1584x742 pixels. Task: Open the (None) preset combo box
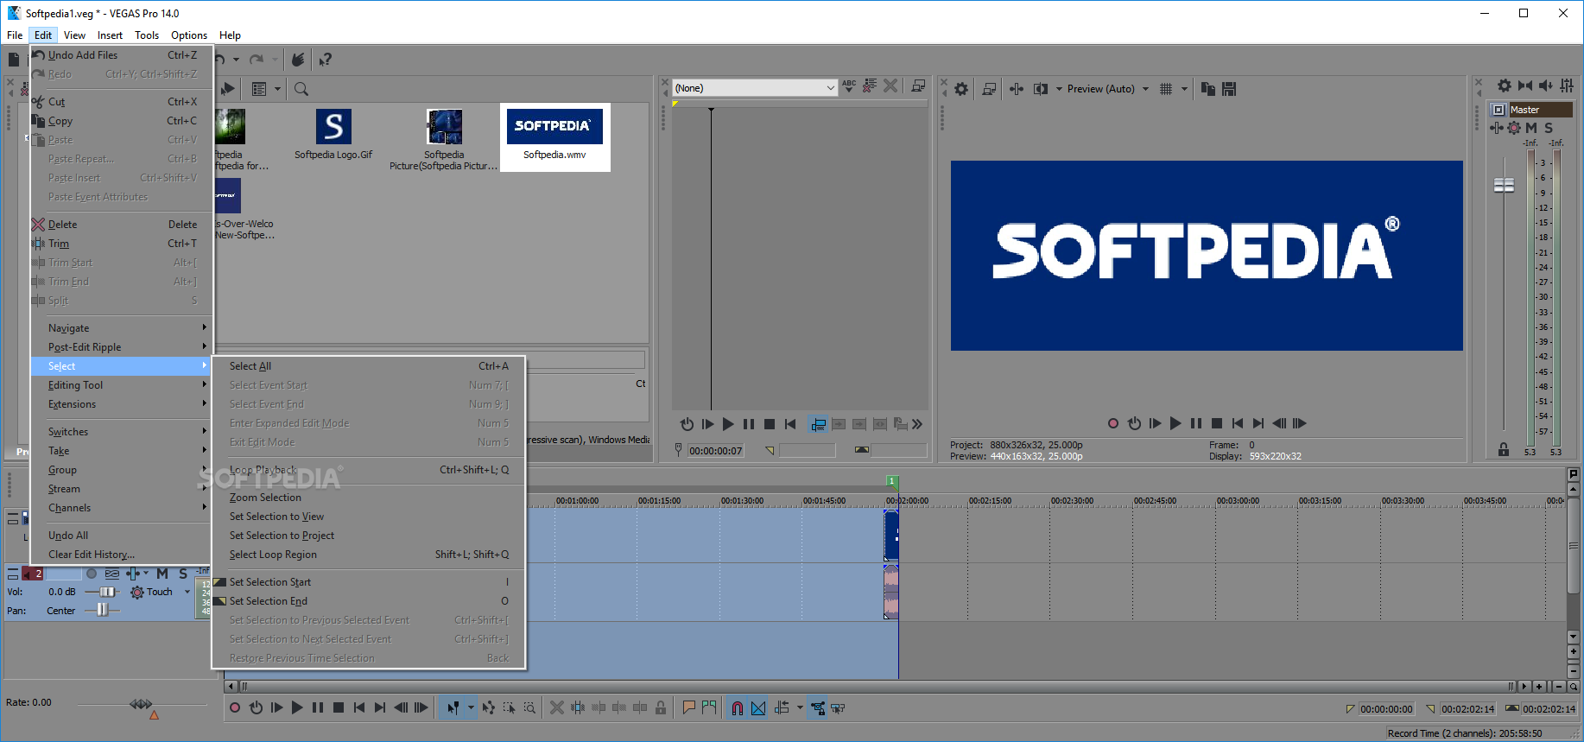[755, 88]
